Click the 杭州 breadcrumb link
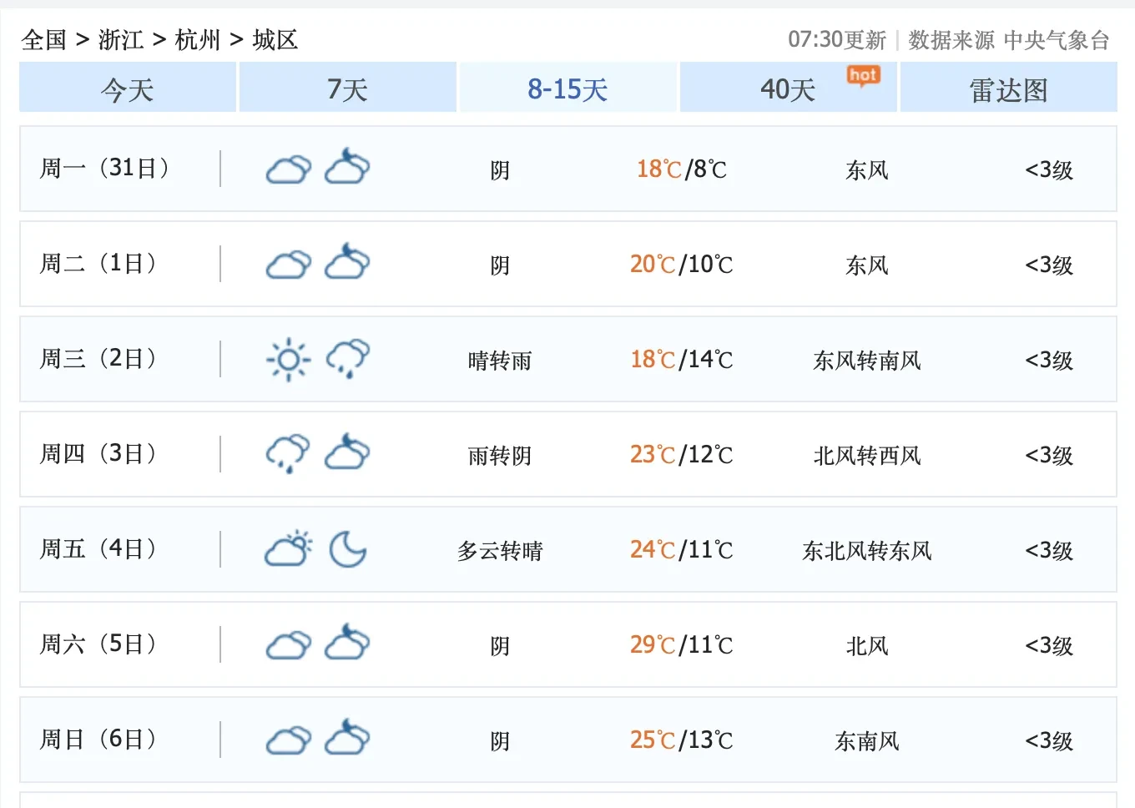 click(199, 39)
